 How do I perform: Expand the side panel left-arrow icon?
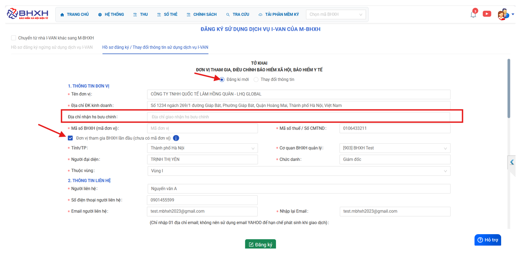(512, 162)
